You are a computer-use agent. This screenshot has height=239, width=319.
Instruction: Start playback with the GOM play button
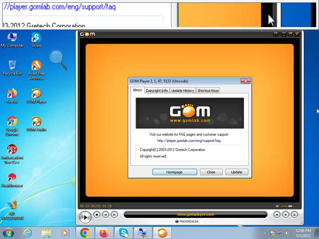coord(85,217)
